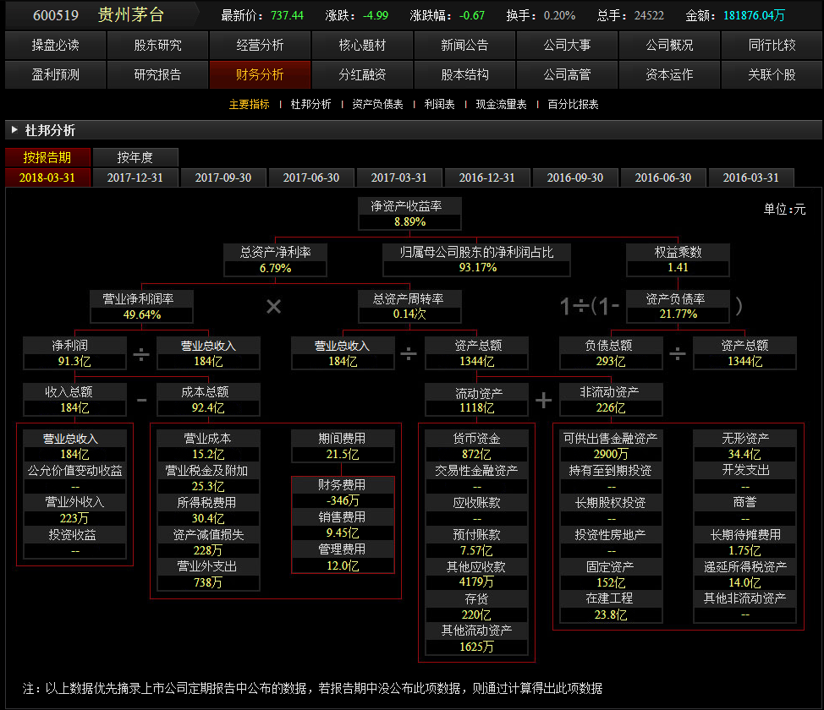Click 递延所得税资产 14.0亿 value
This screenshot has width=824, height=710.
click(744, 583)
